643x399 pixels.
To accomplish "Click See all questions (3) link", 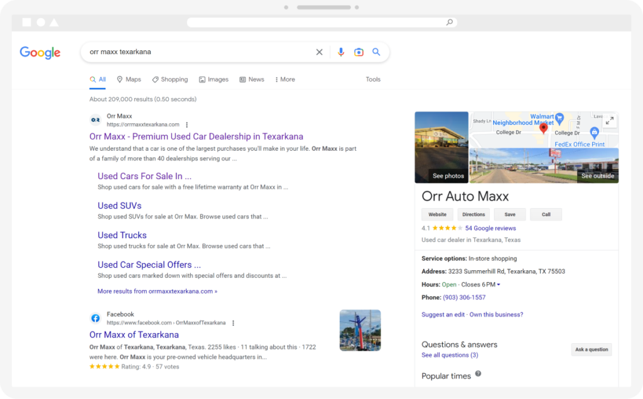I will [x=450, y=355].
